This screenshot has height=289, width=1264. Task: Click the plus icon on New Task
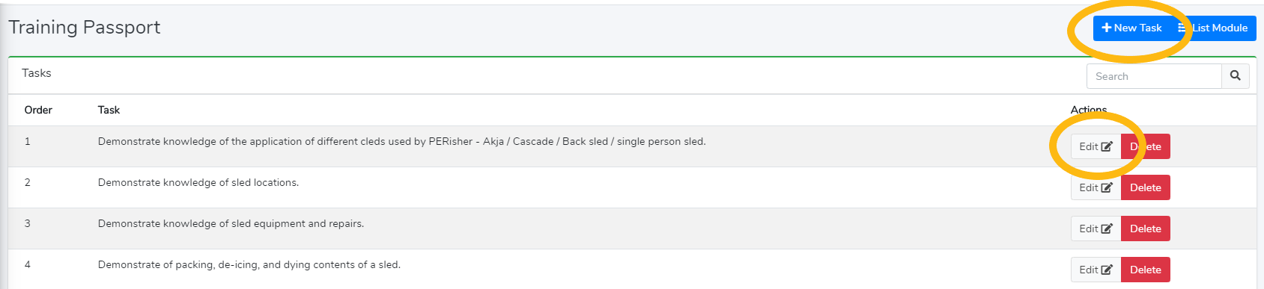tap(1107, 28)
